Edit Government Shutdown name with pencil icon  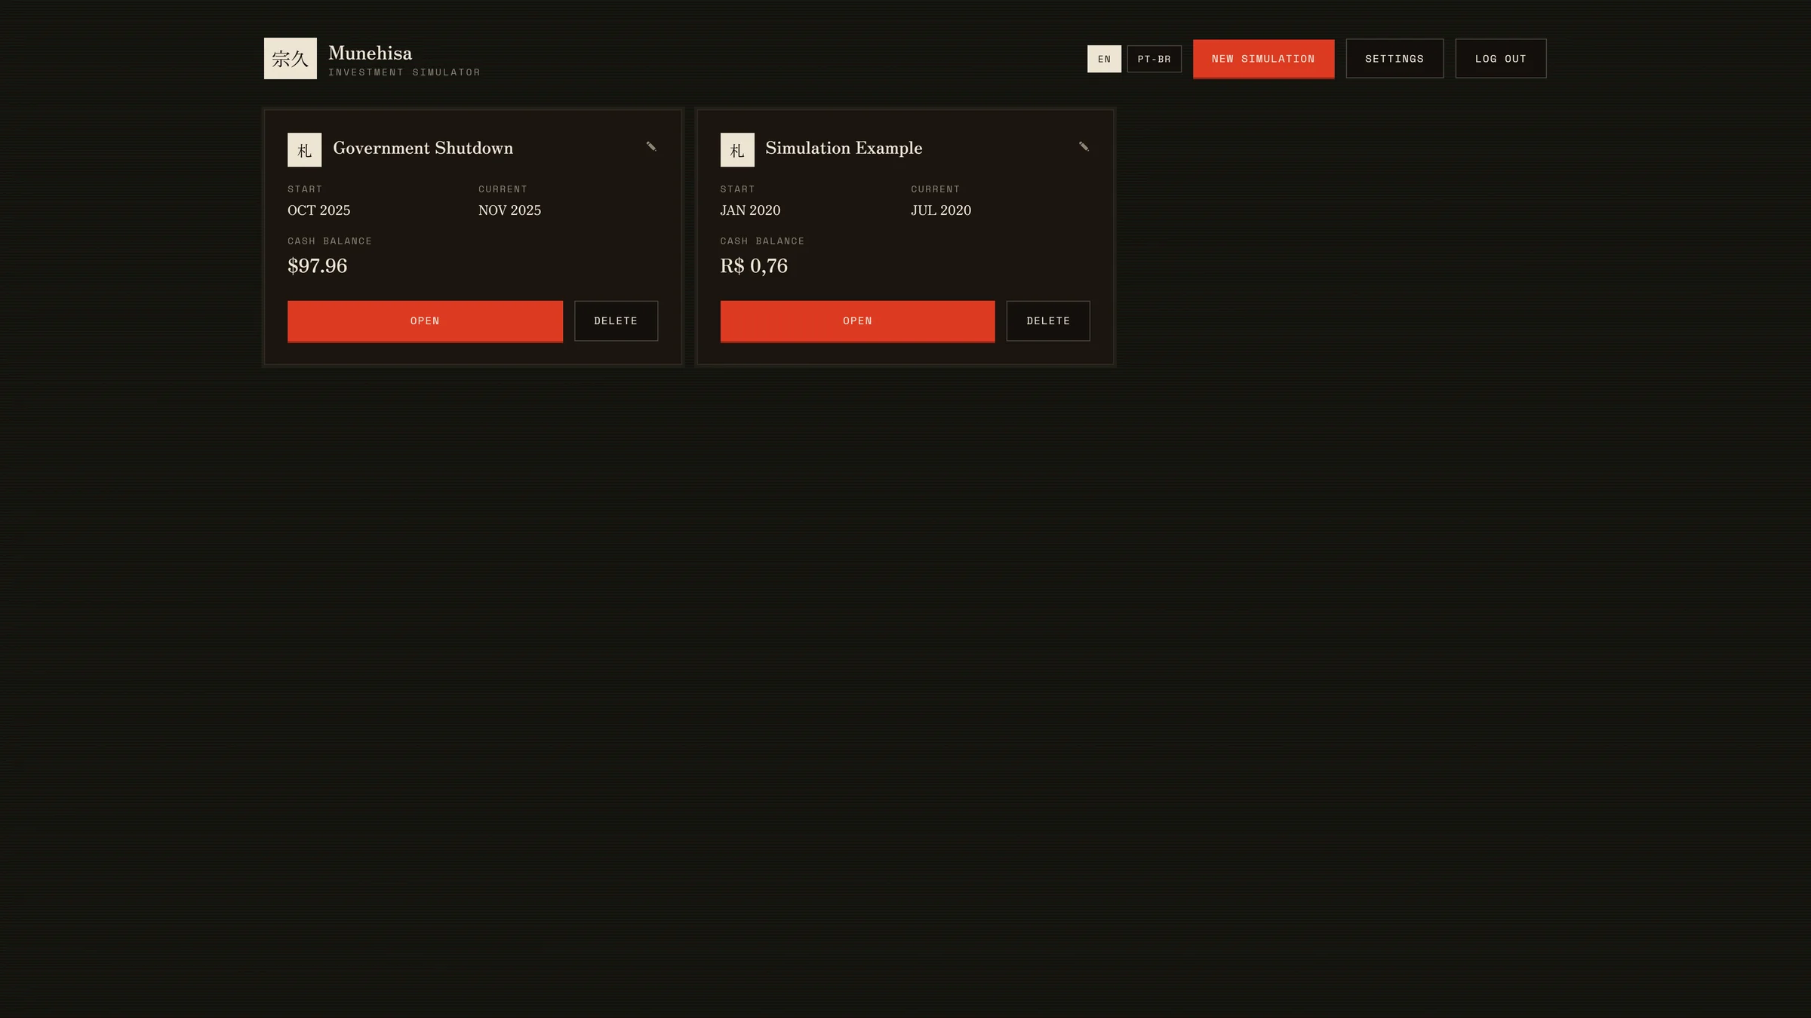[x=651, y=146]
